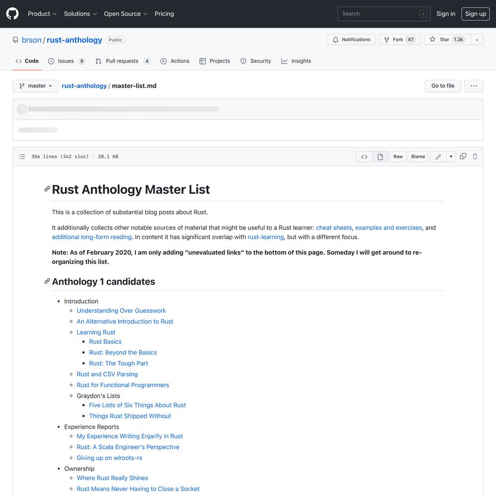
Task: Navigate to rust-anthology breadcrumb folder
Action: 84,86
